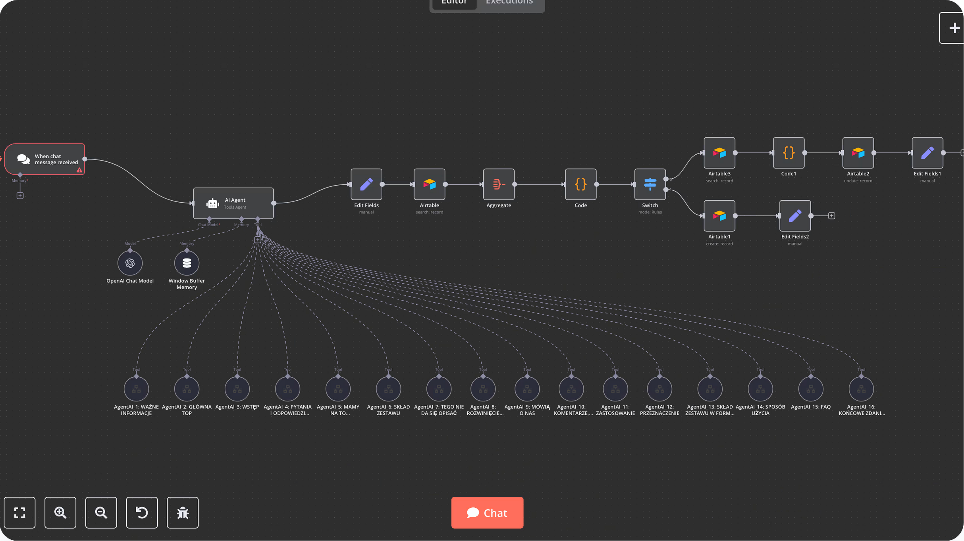Select the Switch mode Rules node
The height and width of the screenshot is (541, 964).
[x=650, y=184]
